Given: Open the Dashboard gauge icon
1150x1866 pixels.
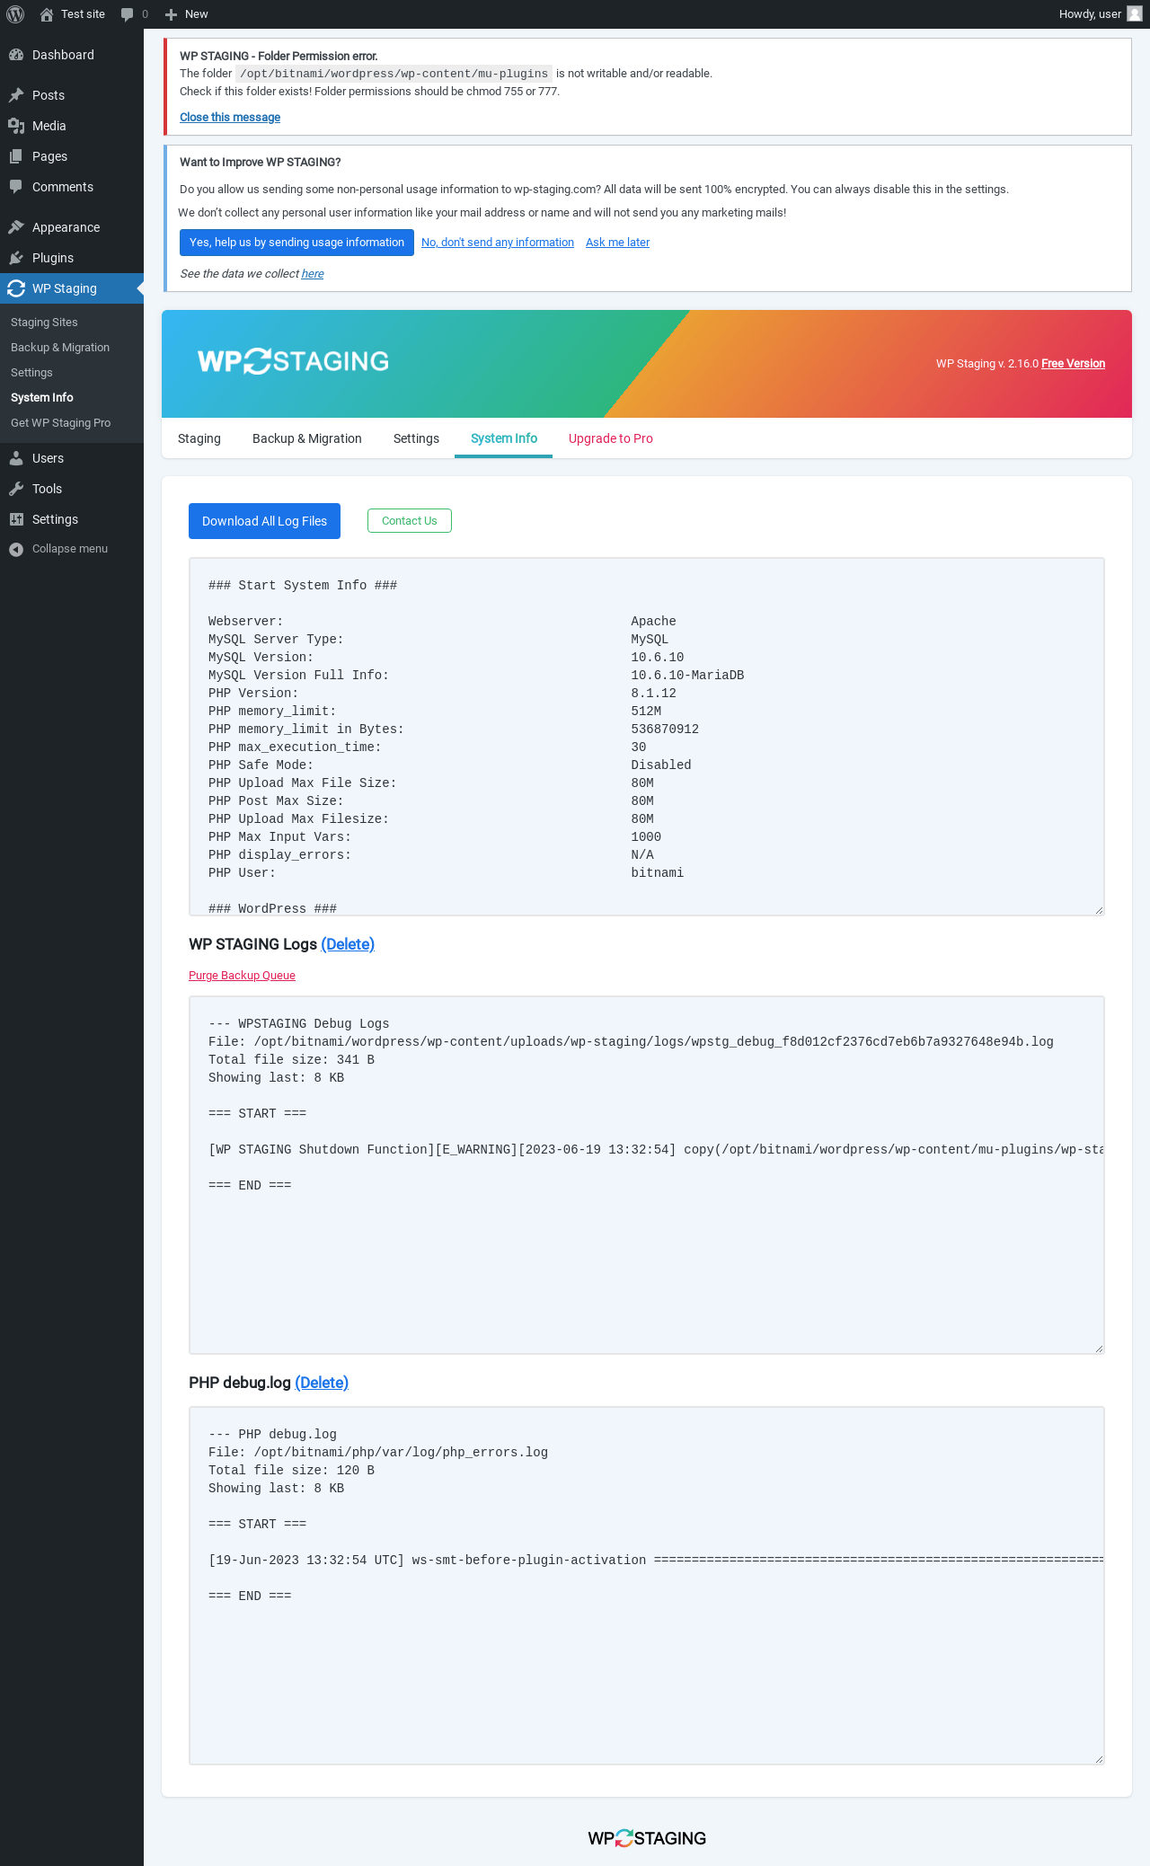Looking at the screenshot, I should [16, 55].
